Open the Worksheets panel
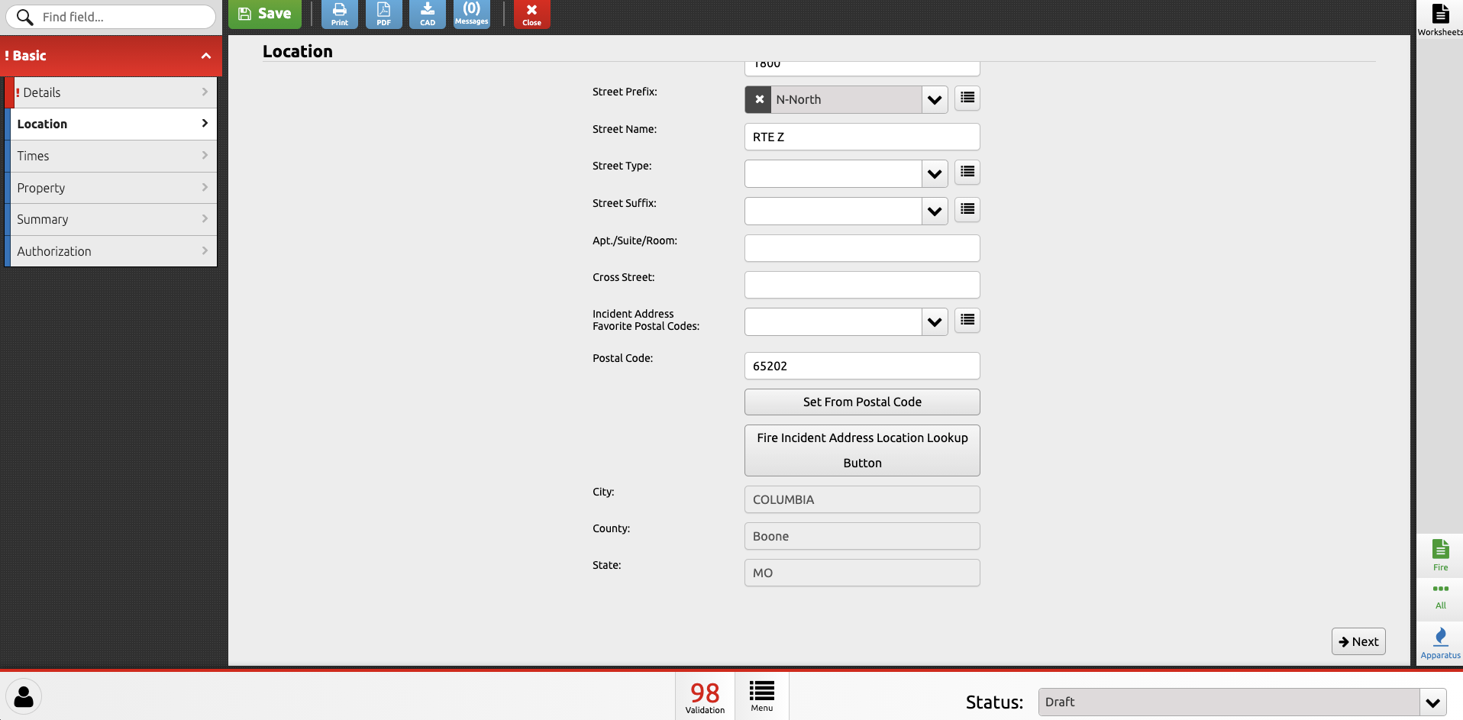The height and width of the screenshot is (720, 1463). (1440, 19)
